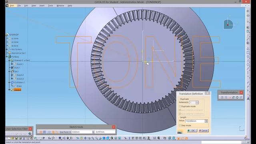The image size is (256, 144).
Task: Open the Start menu in CATIA
Action: pyautogui.click(x=12, y=6)
